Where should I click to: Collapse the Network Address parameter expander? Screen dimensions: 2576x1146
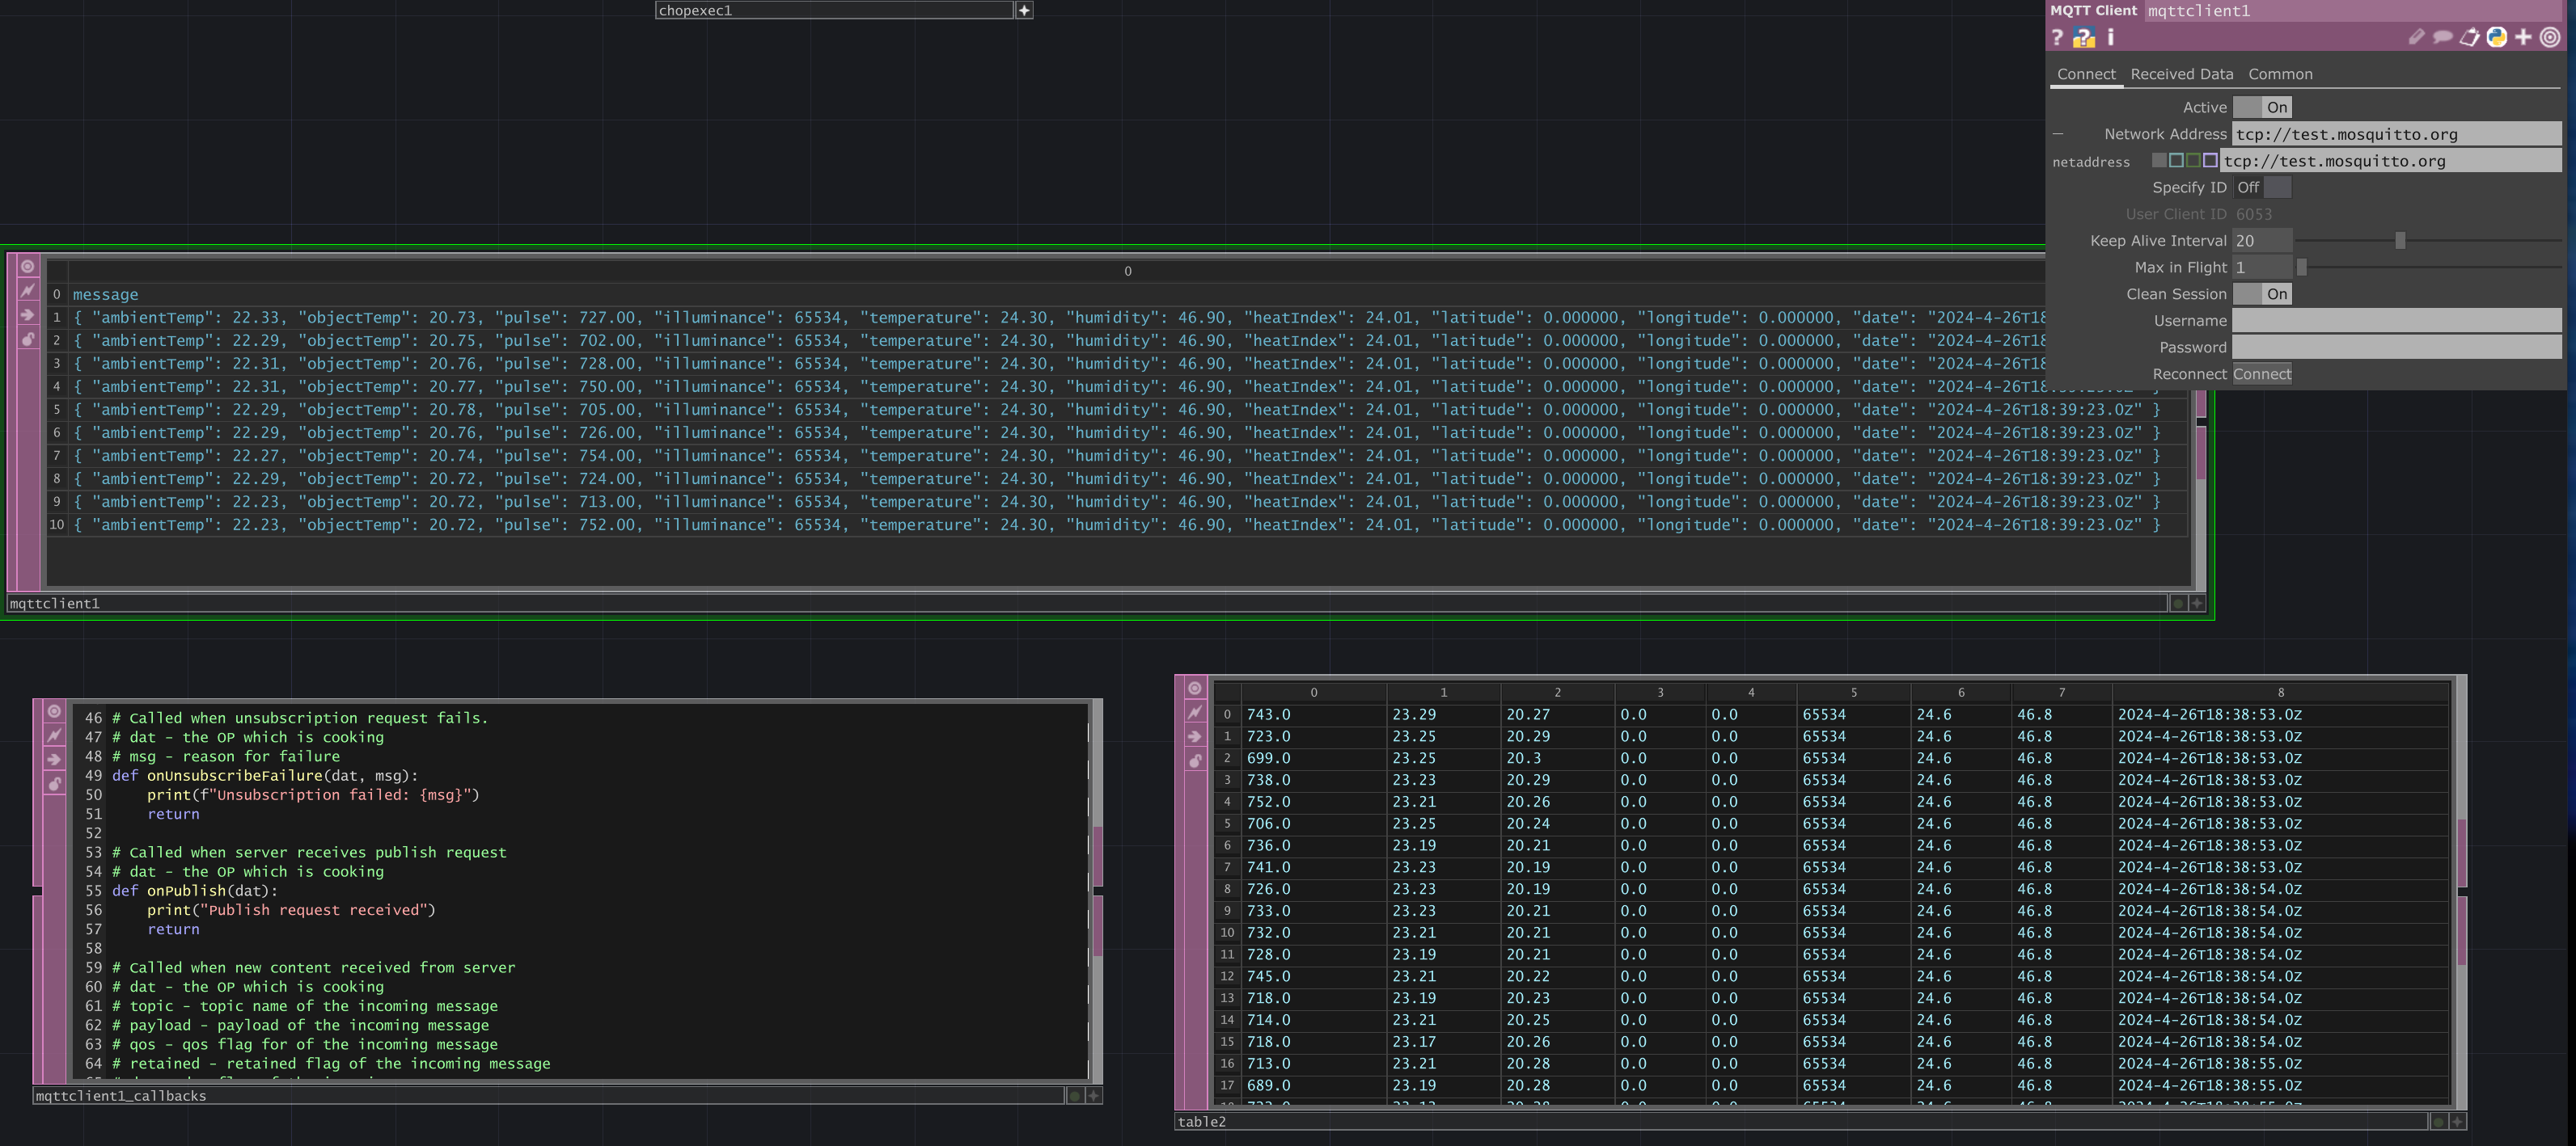point(2058,134)
